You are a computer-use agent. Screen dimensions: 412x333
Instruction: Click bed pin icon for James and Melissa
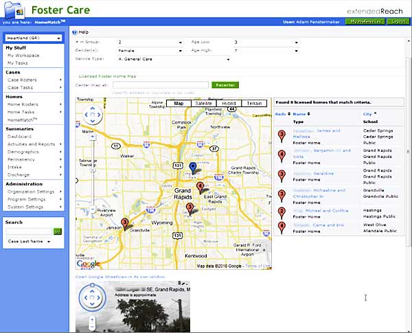point(282,135)
